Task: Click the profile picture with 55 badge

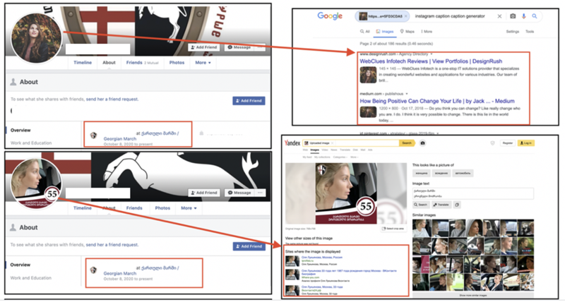Action: point(36,183)
